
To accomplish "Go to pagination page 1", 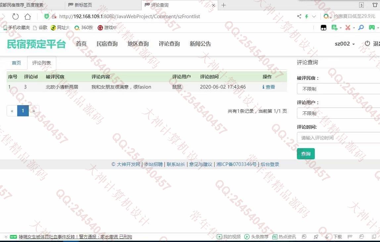I will (23, 111).
